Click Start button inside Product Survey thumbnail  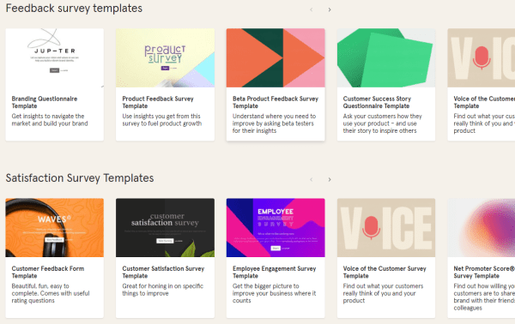click(x=165, y=68)
